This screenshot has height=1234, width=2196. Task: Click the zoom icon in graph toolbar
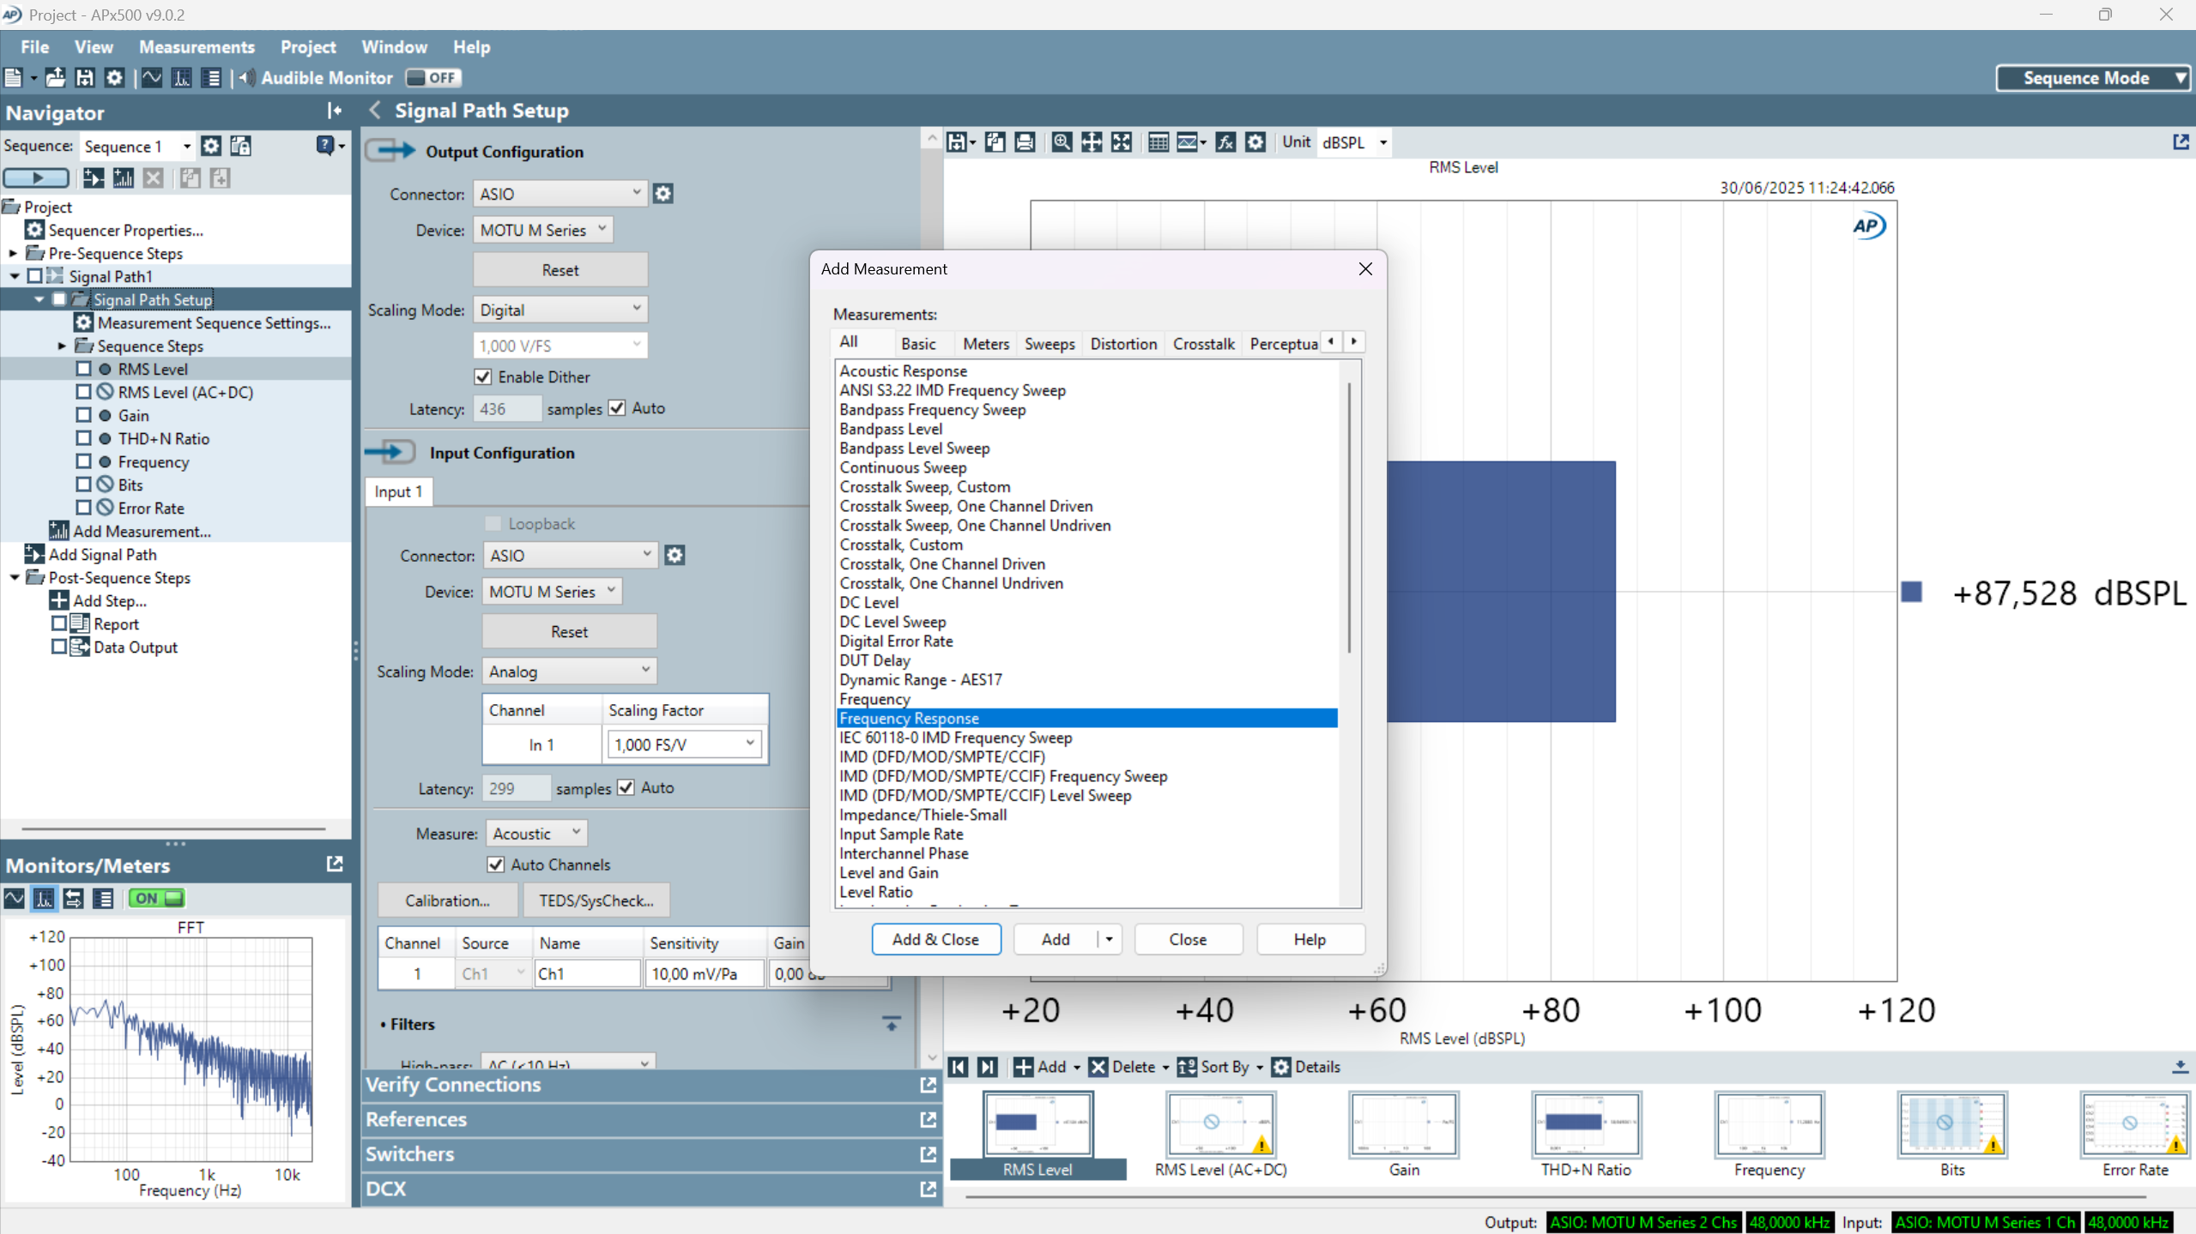(x=1062, y=142)
